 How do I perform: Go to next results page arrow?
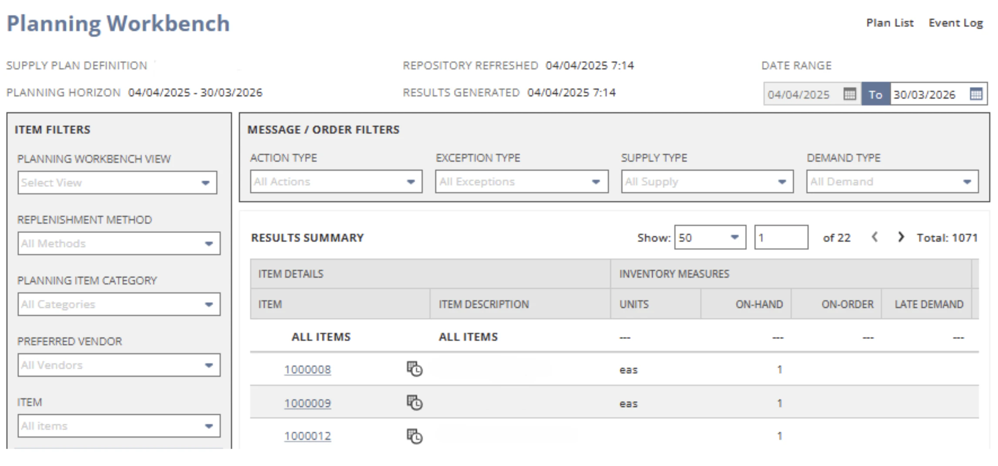click(x=901, y=237)
